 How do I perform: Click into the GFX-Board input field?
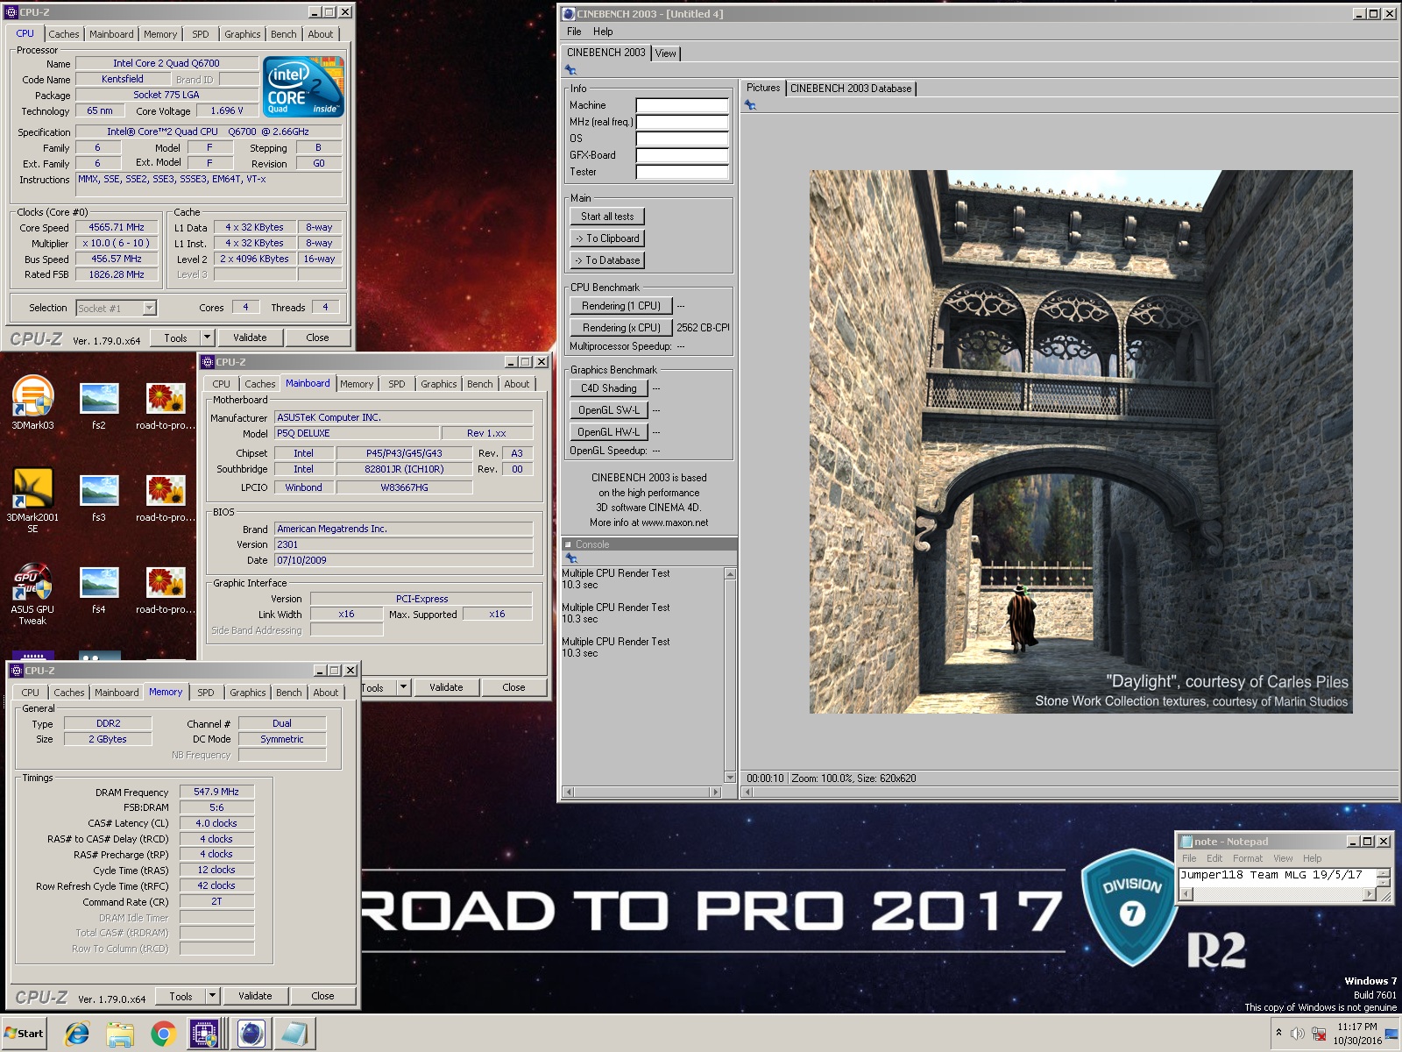coord(682,155)
